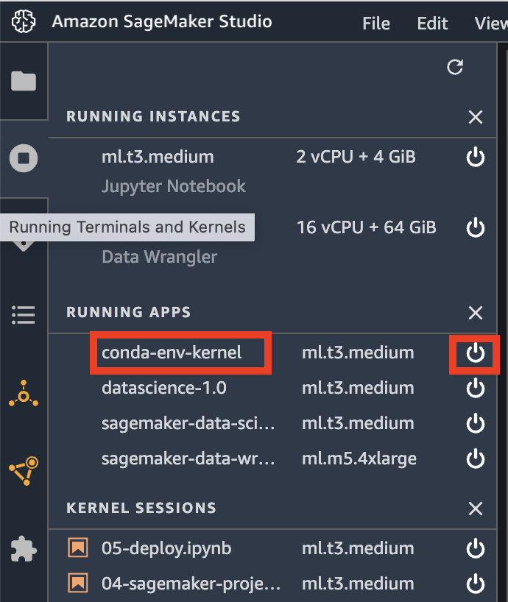Screen dimensions: 508x602
Task: Shut down all Kernel Sessions with X
Action: pyautogui.click(x=476, y=509)
